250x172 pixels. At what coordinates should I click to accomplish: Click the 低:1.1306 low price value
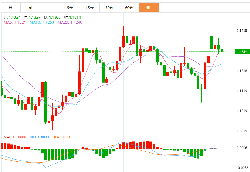(x=52, y=17)
